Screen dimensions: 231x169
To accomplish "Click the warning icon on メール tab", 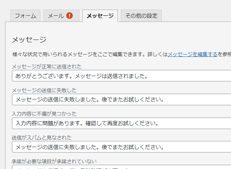I will click(69, 16).
